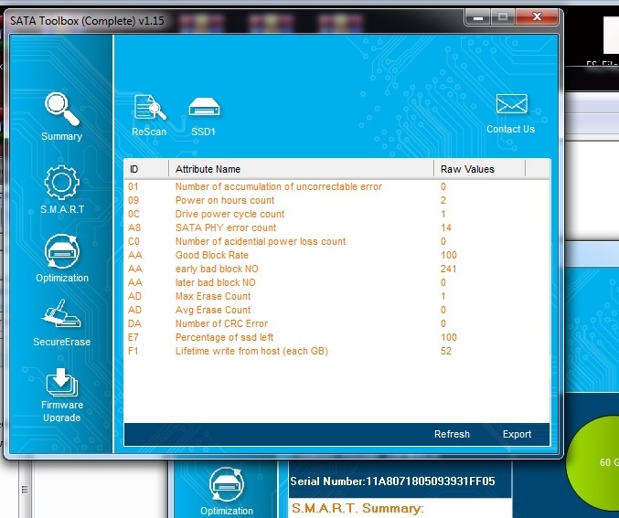
Task: Select the Power on hours count row
Action: tap(336, 200)
